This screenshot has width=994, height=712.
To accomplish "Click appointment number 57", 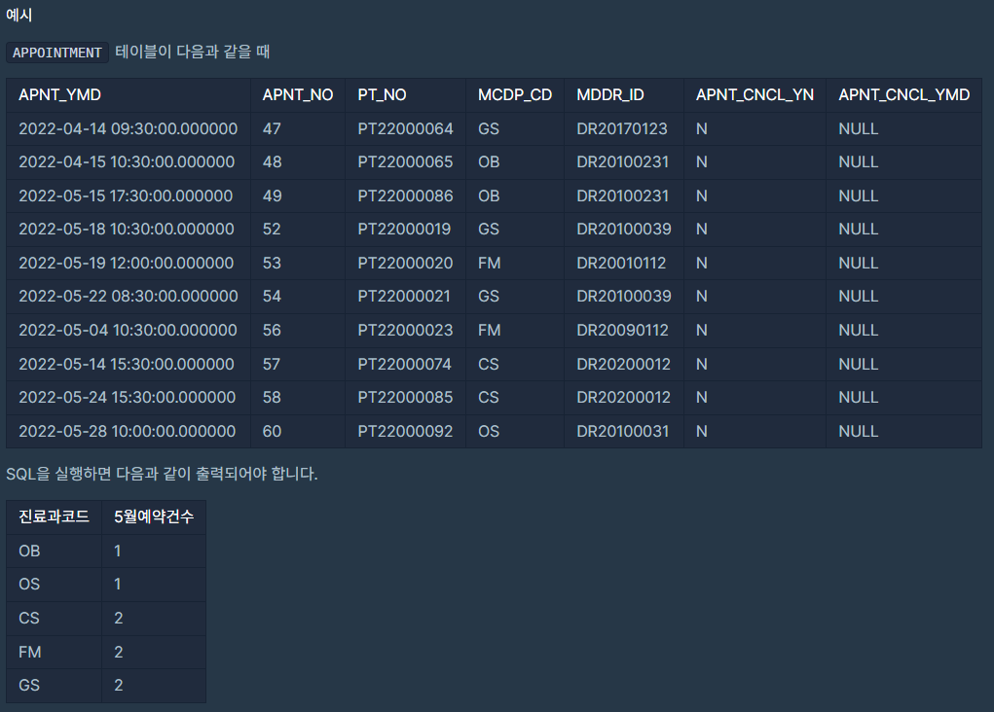I will click(x=271, y=364).
